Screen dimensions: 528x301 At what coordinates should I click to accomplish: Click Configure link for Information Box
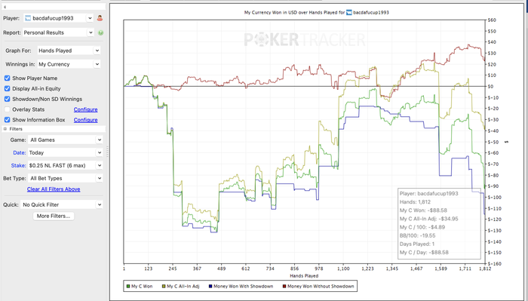(85, 120)
